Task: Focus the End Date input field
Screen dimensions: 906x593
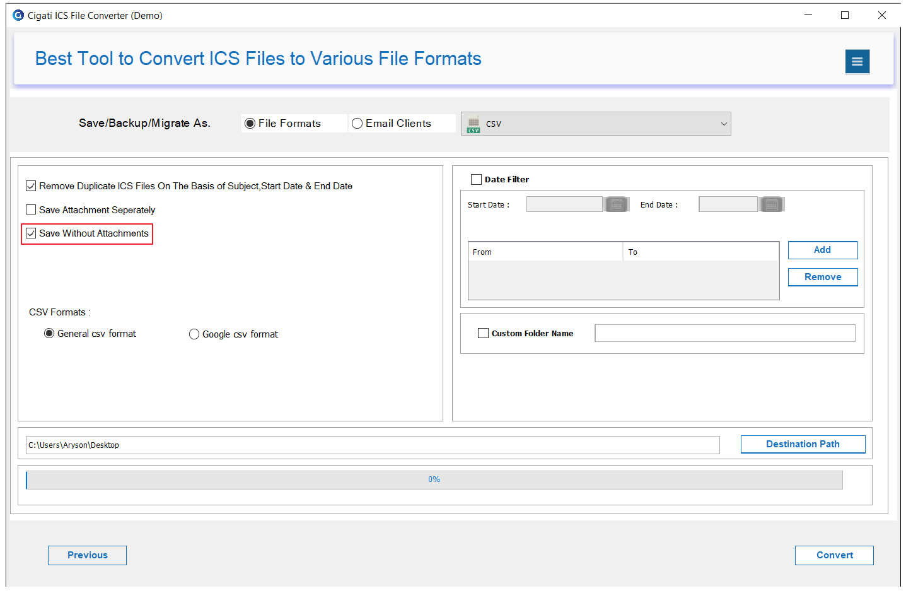Action: pos(728,204)
